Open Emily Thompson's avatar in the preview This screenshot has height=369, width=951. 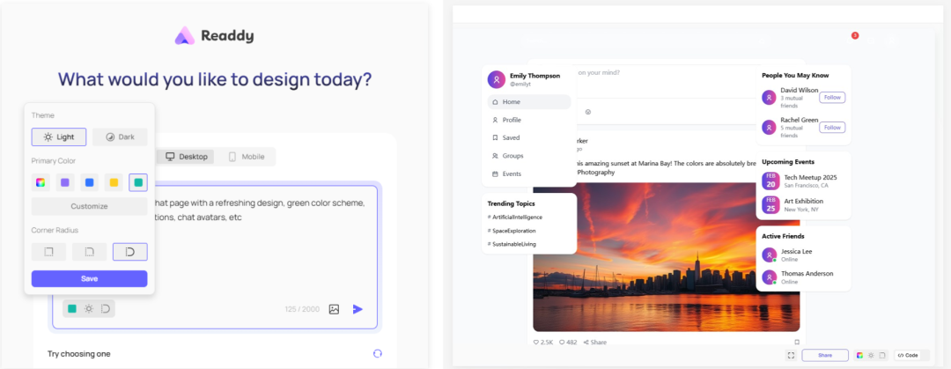496,79
